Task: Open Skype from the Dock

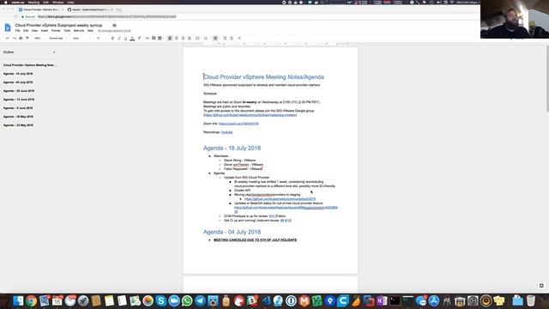Action: point(160,300)
